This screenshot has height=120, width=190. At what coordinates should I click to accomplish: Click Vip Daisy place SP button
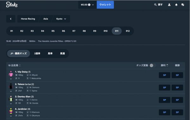[x=177, y=75]
